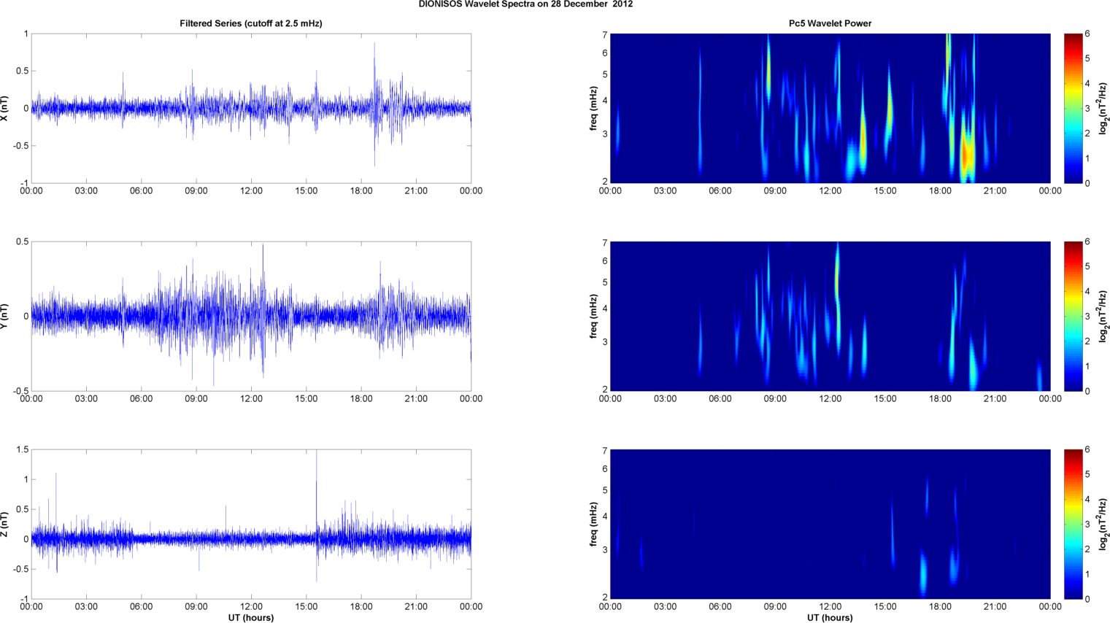Click "UT (hours)" label under the bottom spectrogram
The image size is (1110, 623).
(x=830, y=618)
